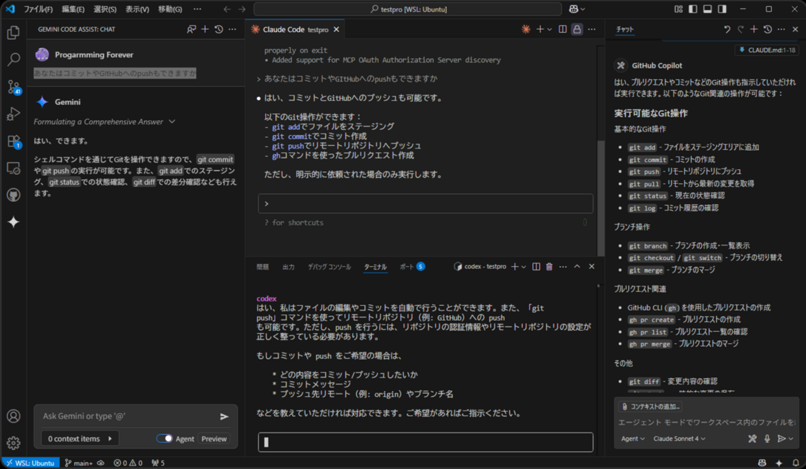Expand the 0 context items list
The width and height of the screenshot is (806, 469).
tap(79, 439)
